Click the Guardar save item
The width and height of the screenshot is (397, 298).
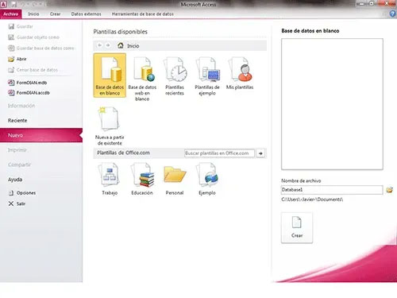point(21,26)
